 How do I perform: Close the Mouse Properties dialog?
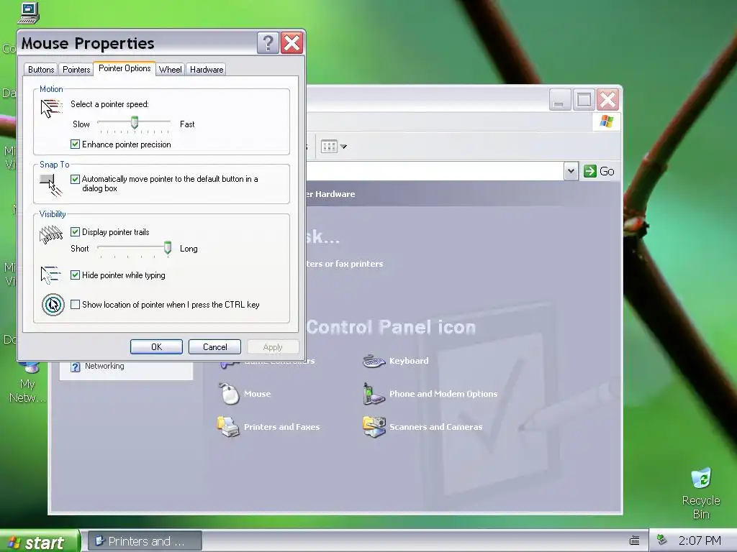(x=292, y=43)
